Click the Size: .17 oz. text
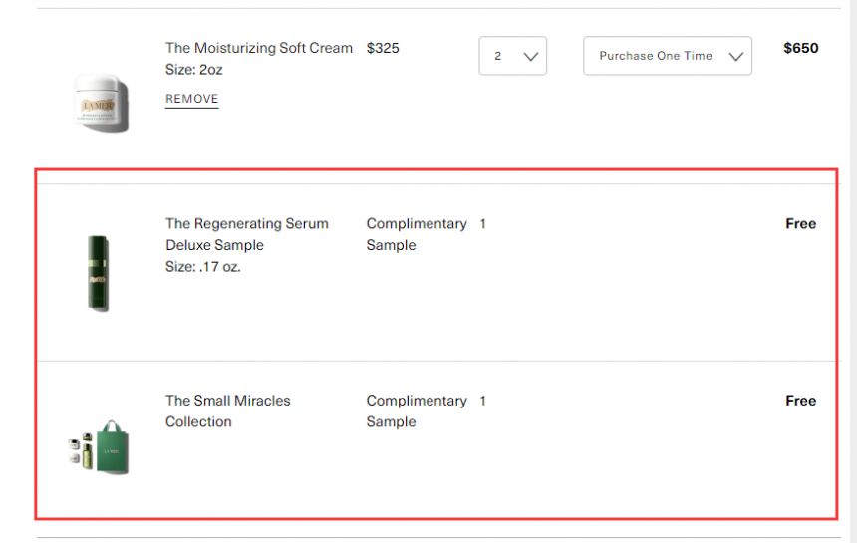 (x=203, y=267)
